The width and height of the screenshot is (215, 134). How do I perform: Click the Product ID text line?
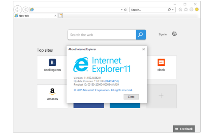pyautogui.click(x=96, y=85)
